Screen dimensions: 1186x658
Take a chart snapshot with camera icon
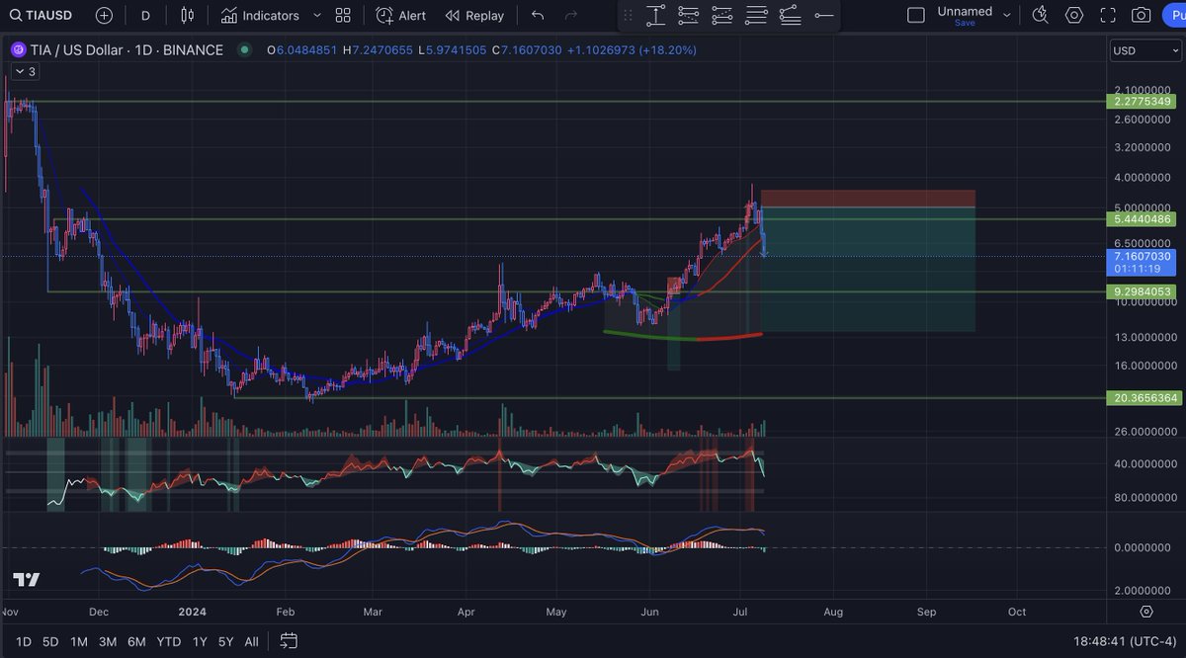click(x=1142, y=16)
